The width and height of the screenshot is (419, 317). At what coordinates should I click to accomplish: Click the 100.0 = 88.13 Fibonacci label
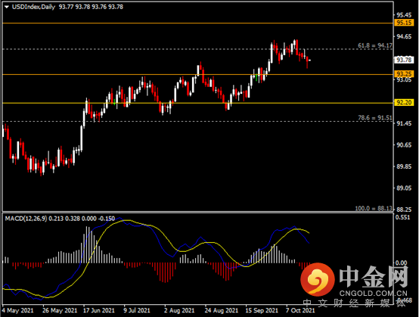coord(374,208)
